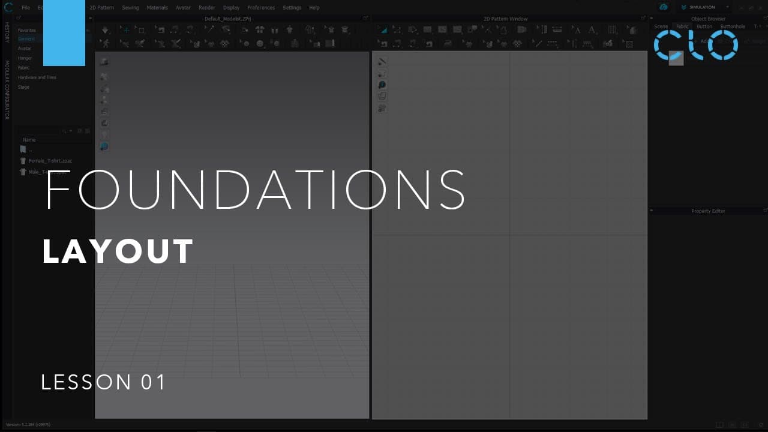Open the File menu
The height and width of the screenshot is (432, 768).
[x=26, y=8]
